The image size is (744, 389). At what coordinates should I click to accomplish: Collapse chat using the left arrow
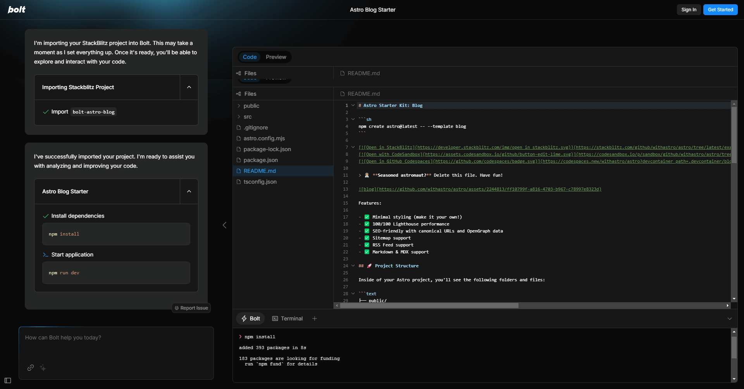pyautogui.click(x=224, y=225)
